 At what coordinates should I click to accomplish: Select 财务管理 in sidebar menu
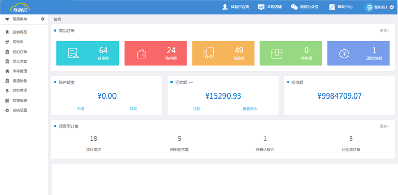pyautogui.click(x=20, y=91)
